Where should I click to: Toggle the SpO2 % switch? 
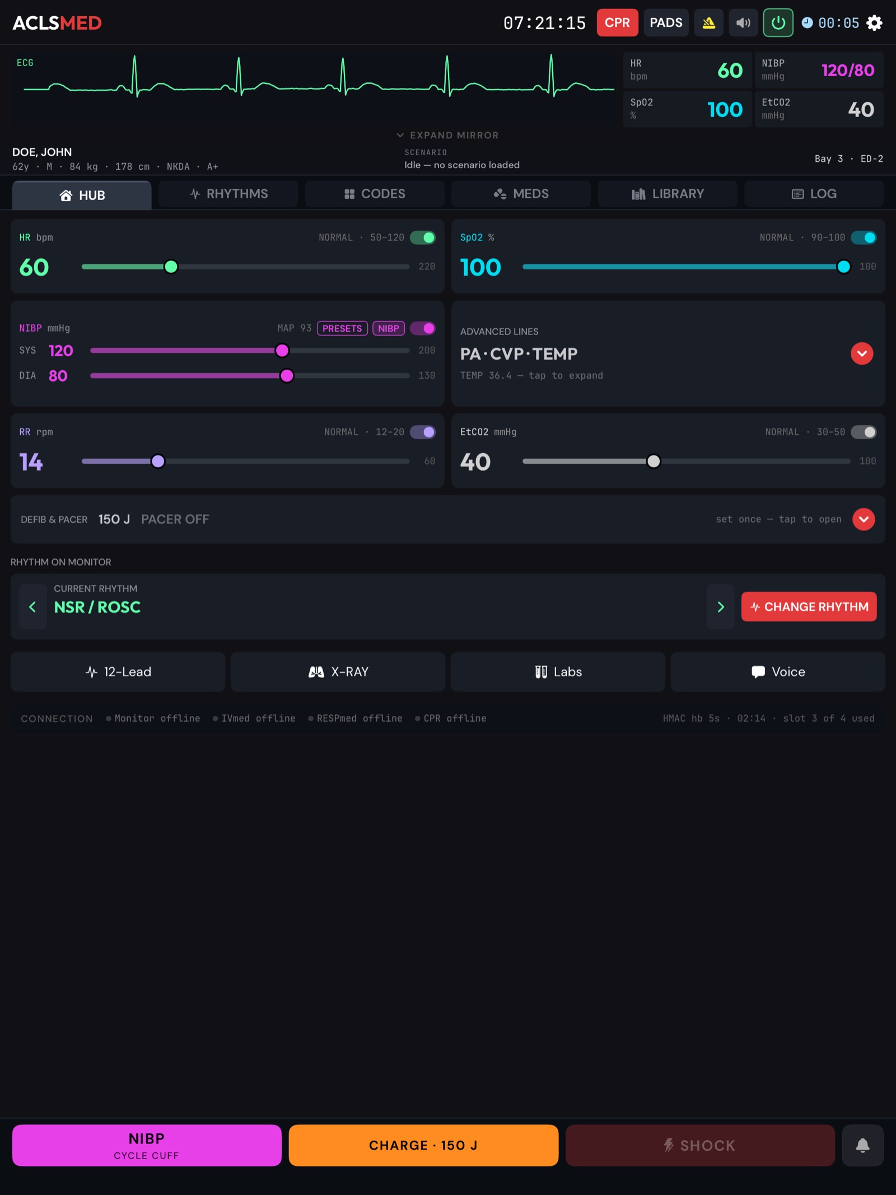pyautogui.click(x=864, y=238)
